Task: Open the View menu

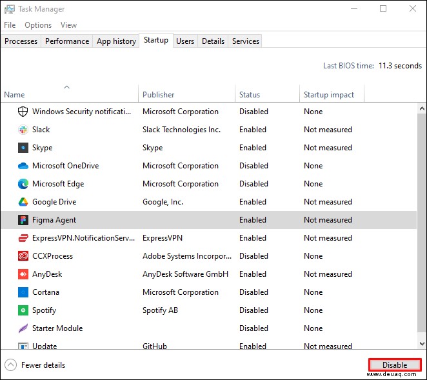Action: pos(68,25)
